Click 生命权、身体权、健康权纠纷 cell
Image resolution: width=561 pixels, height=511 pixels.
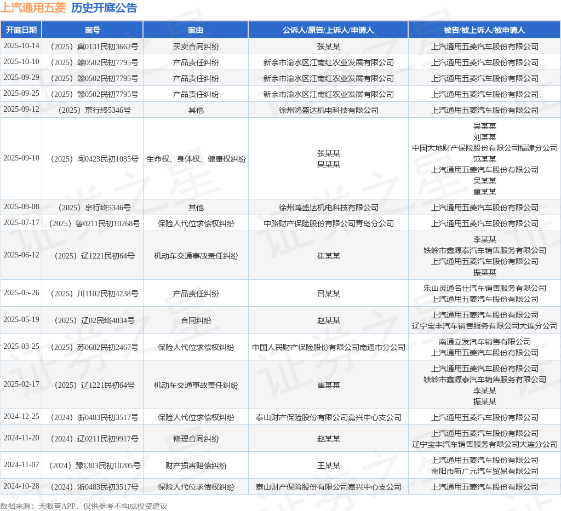pyautogui.click(x=196, y=159)
